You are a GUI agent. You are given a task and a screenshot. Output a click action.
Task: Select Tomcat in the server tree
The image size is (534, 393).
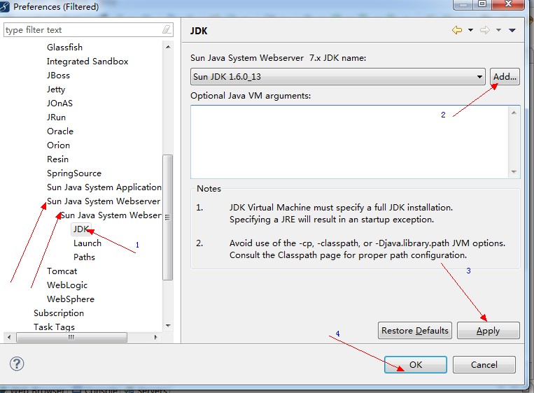[x=62, y=271]
